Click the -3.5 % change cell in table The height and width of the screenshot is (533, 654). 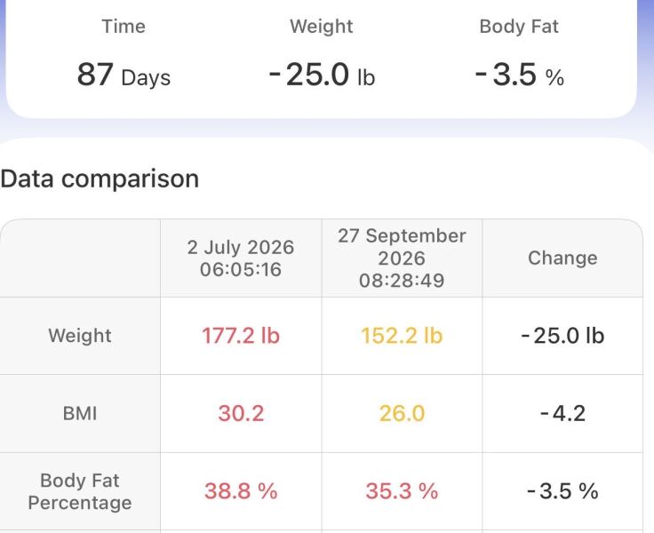point(562,491)
